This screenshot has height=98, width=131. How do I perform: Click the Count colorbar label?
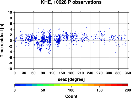click(71, 96)
